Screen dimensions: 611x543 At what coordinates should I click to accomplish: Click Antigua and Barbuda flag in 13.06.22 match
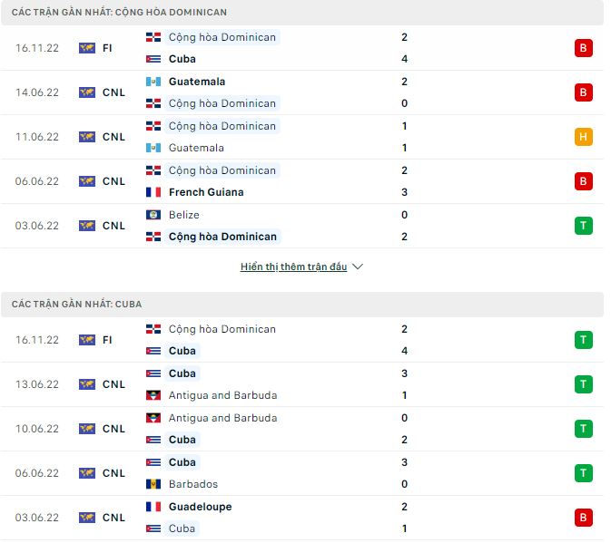[x=153, y=395]
